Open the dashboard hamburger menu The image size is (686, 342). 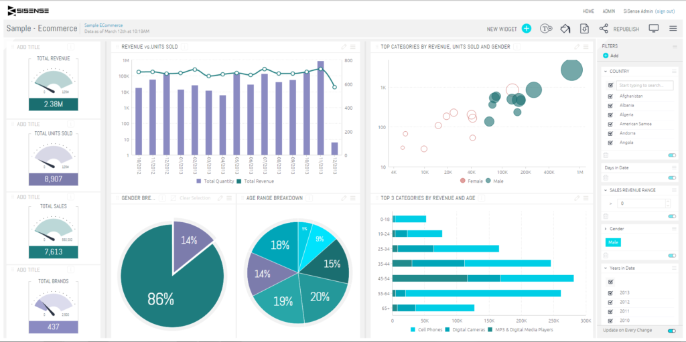(x=673, y=29)
